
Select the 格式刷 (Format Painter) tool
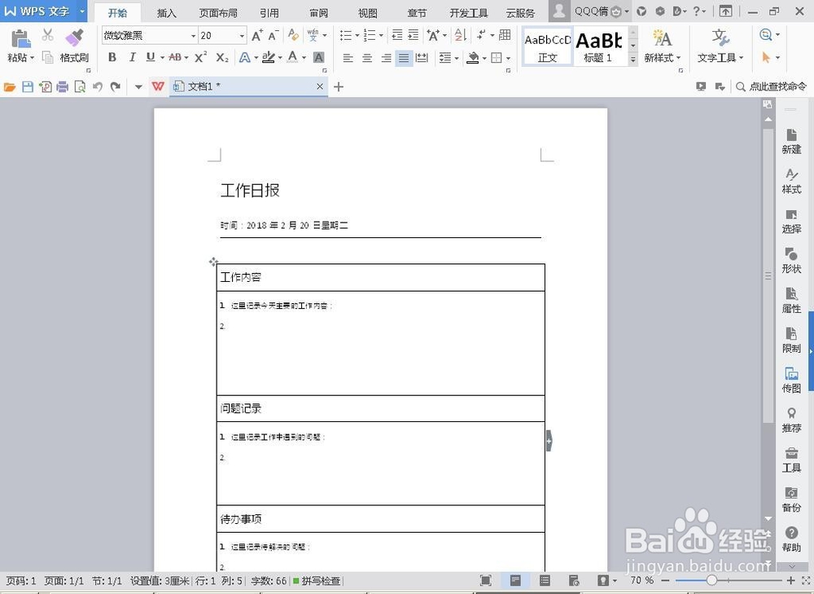[x=74, y=45]
